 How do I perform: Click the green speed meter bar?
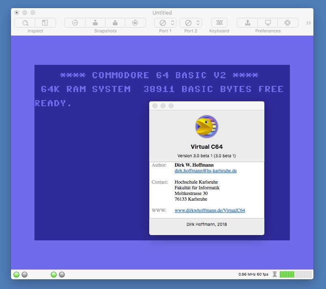pyautogui.click(x=296, y=274)
